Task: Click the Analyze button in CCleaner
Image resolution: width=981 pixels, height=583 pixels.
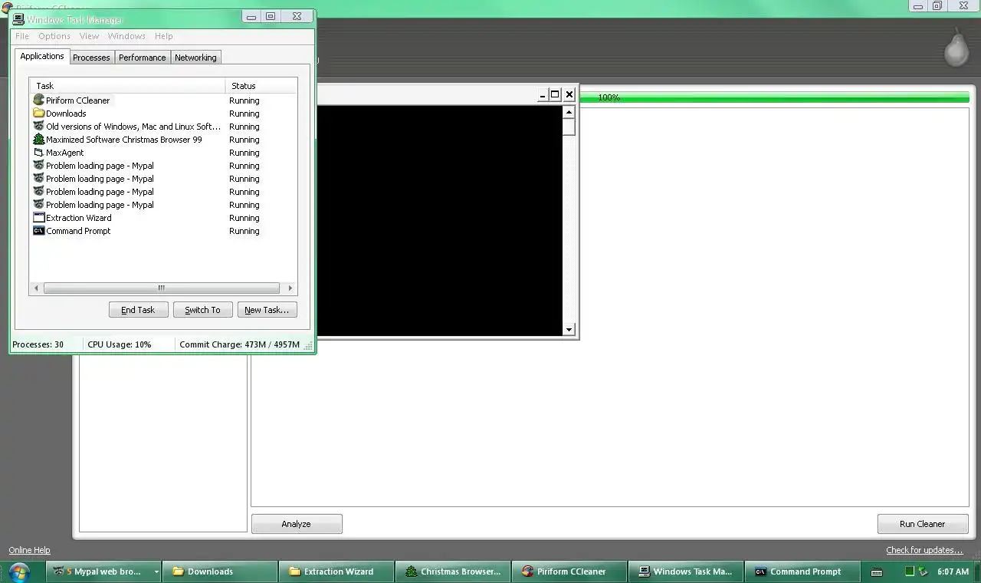Action: [x=297, y=524]
